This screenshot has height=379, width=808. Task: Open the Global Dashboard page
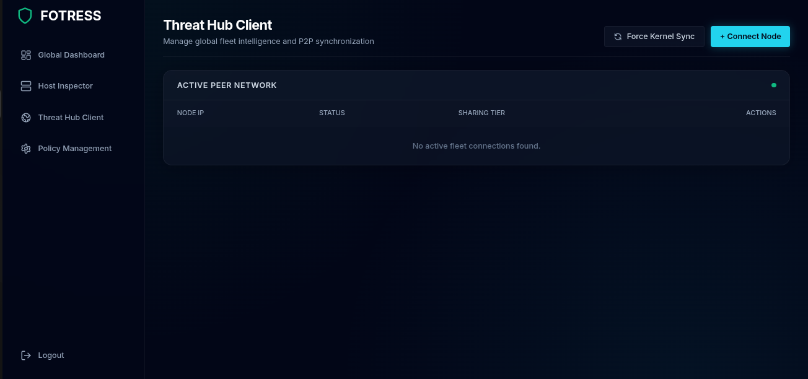tap(71, 55)
